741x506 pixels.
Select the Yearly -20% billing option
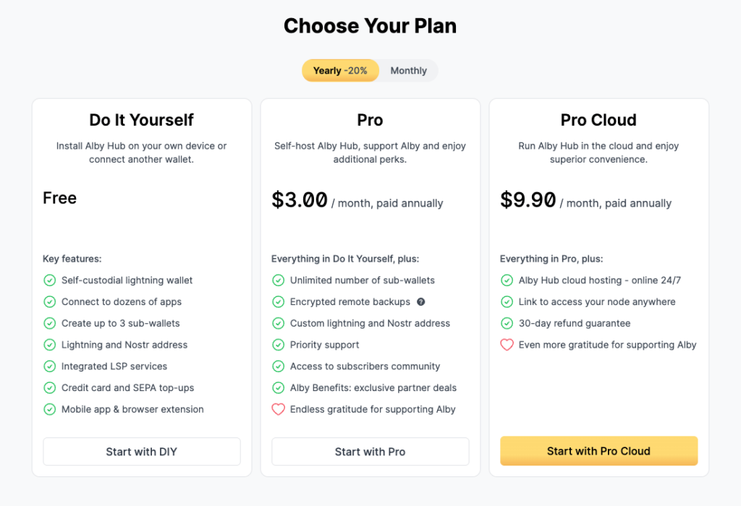point(340,71)
